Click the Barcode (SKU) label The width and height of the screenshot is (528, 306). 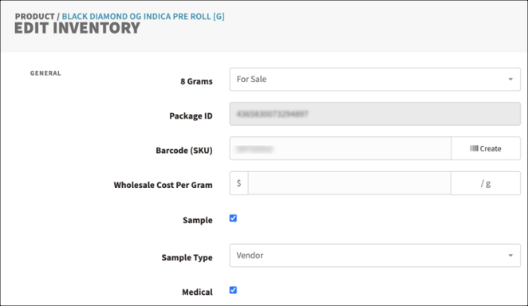[184, 151]
